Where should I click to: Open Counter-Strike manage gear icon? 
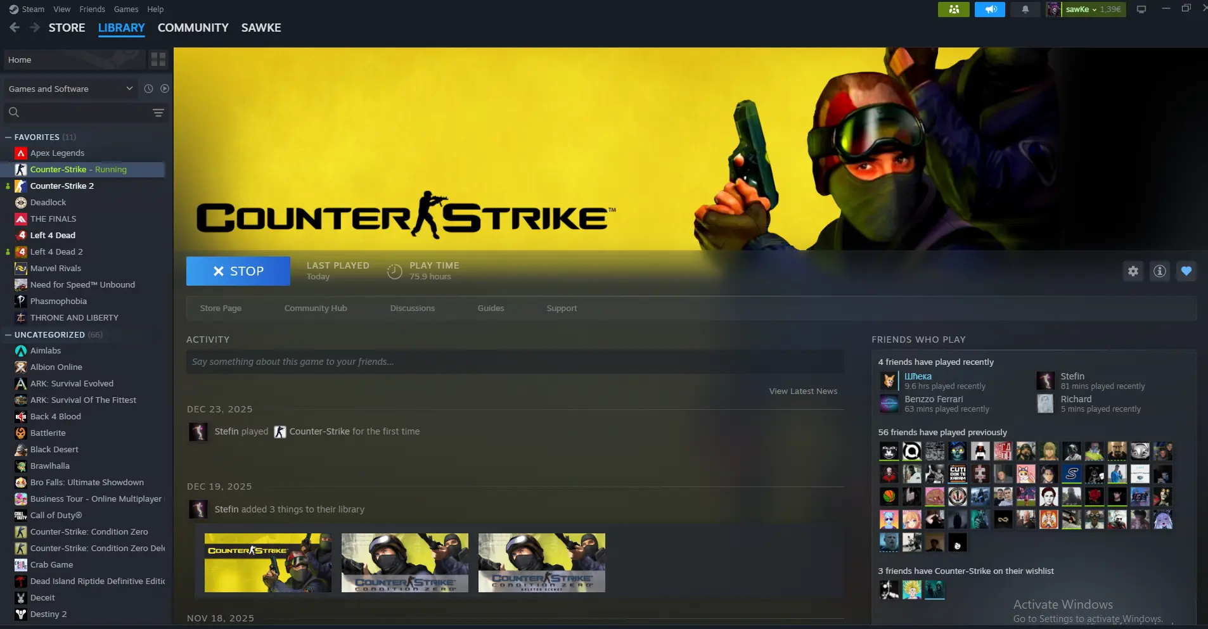pyautogui.click(x=1133, y=271)
